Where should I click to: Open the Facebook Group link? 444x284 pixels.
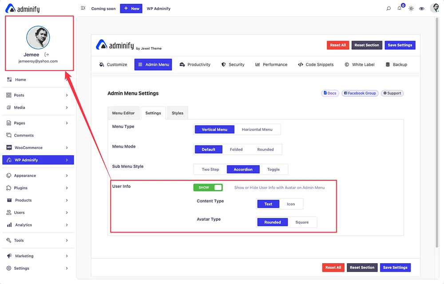pos(360,93)
